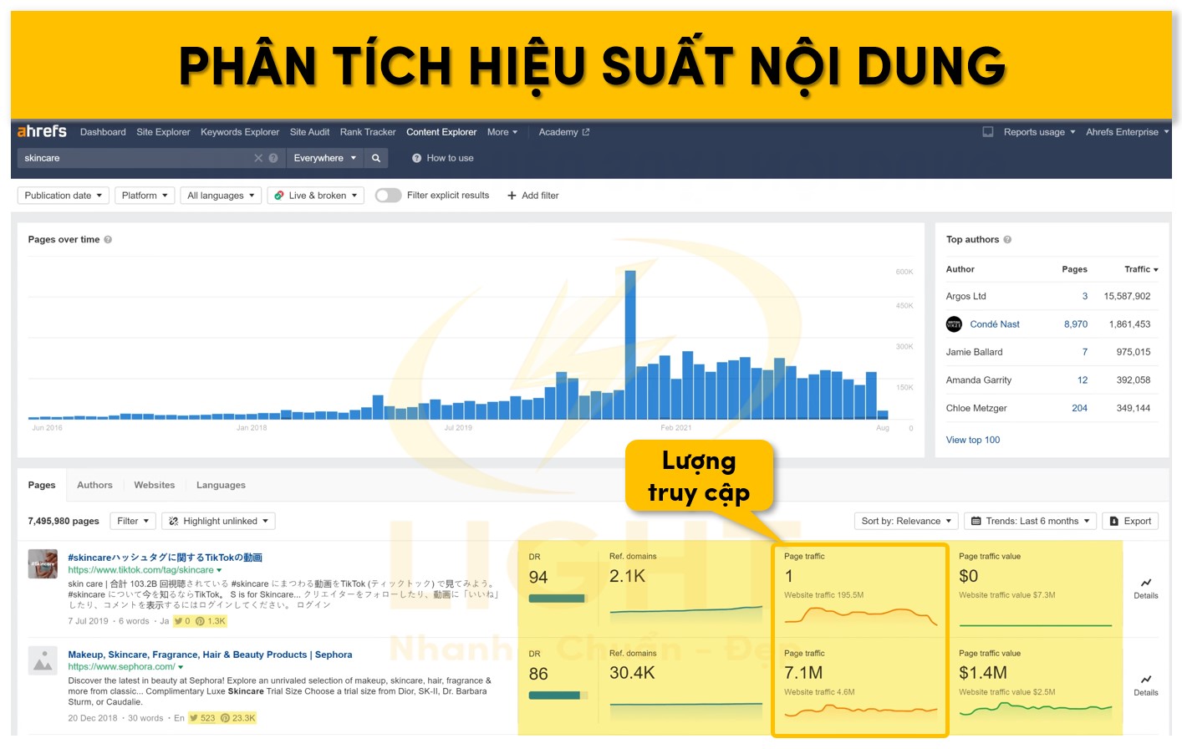Open the How to use help
This screenshot has width=1182, height=749.
[443, 158]
